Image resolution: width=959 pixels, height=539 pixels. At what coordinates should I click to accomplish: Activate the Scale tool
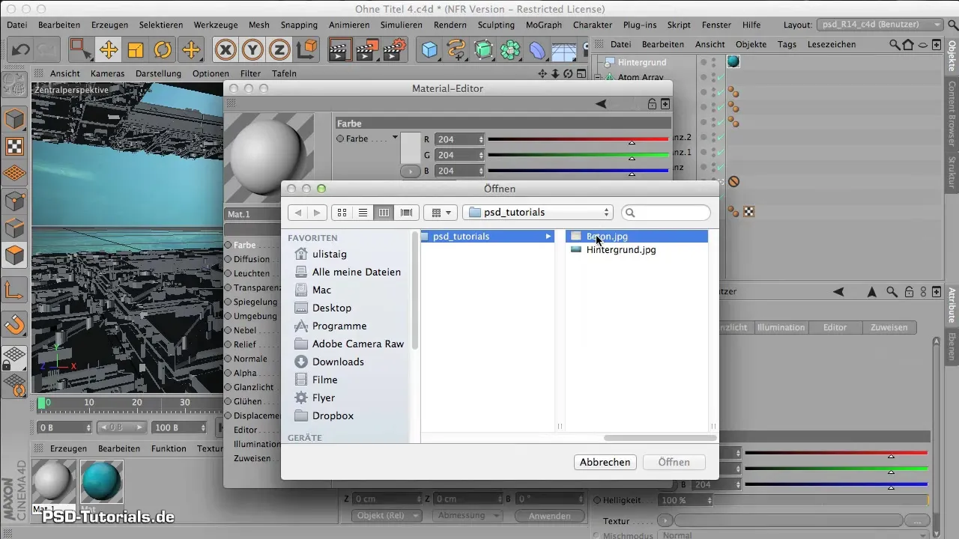136,50
